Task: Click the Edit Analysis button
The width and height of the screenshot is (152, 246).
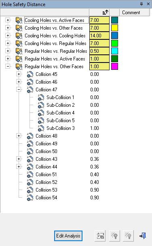Action: [68, 235]
